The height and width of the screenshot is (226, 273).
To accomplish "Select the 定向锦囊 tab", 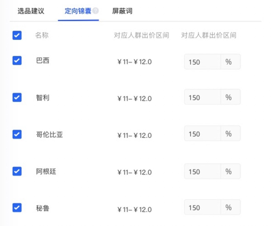I will coord(78,11).
